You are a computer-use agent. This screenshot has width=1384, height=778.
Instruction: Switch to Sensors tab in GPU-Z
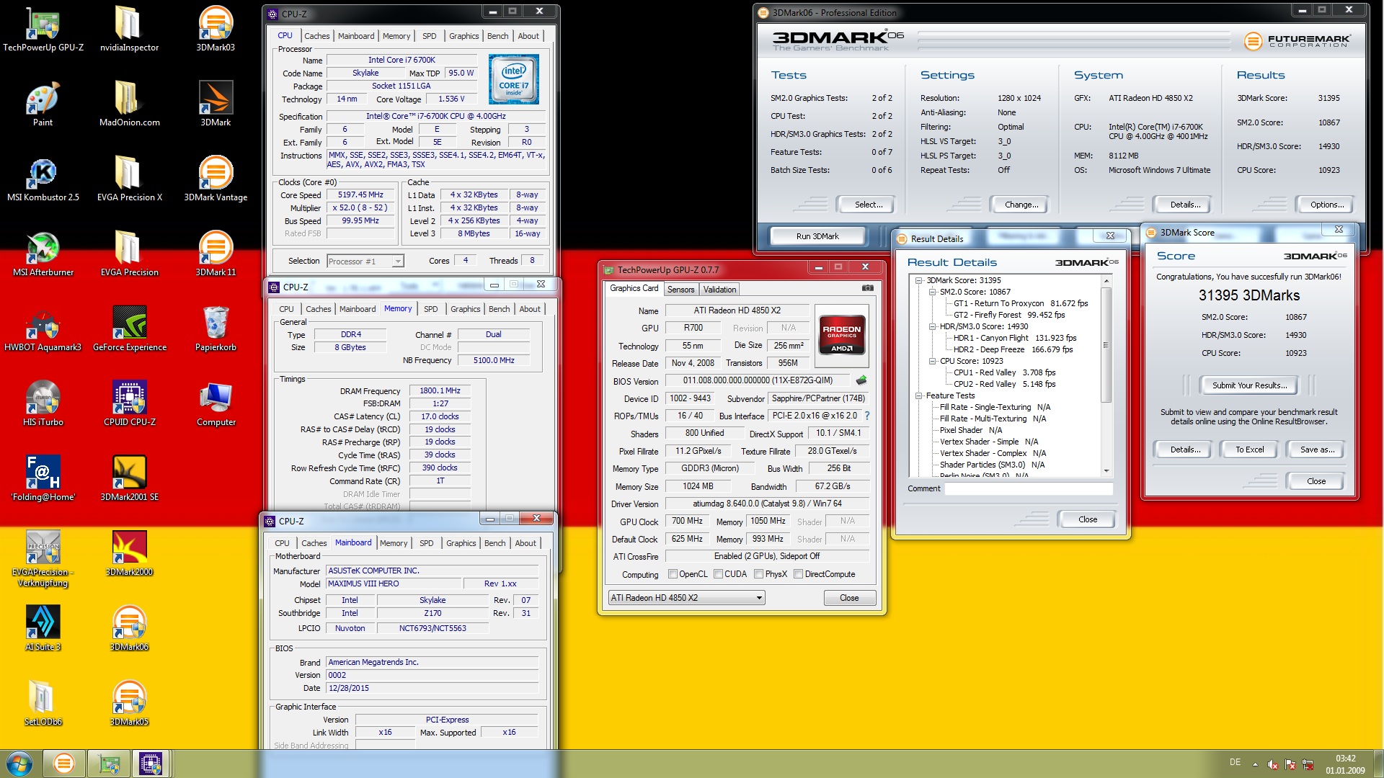click(x=680, y=290)
